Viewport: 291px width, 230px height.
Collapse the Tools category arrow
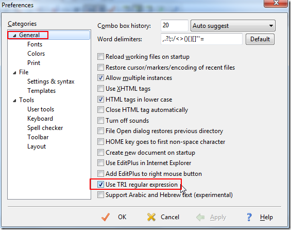[x=14, y=101]
